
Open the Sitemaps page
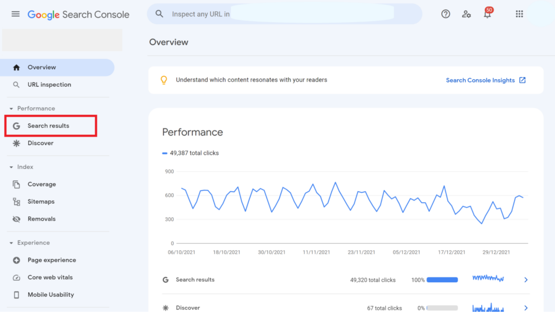[x=57, y=201]
